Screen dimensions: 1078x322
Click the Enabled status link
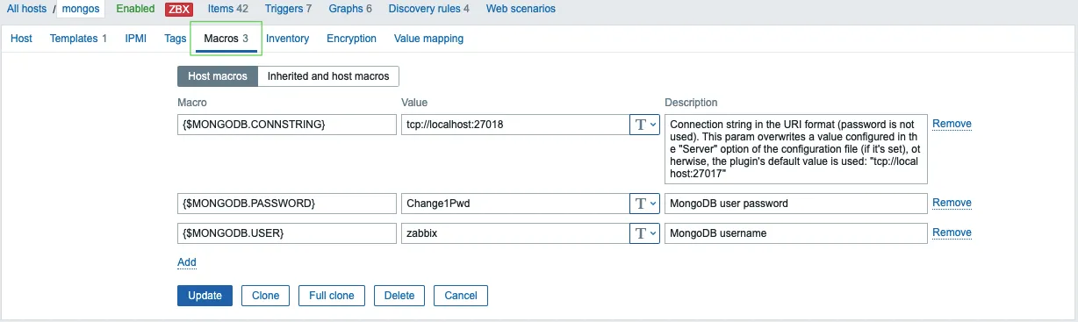135,9
